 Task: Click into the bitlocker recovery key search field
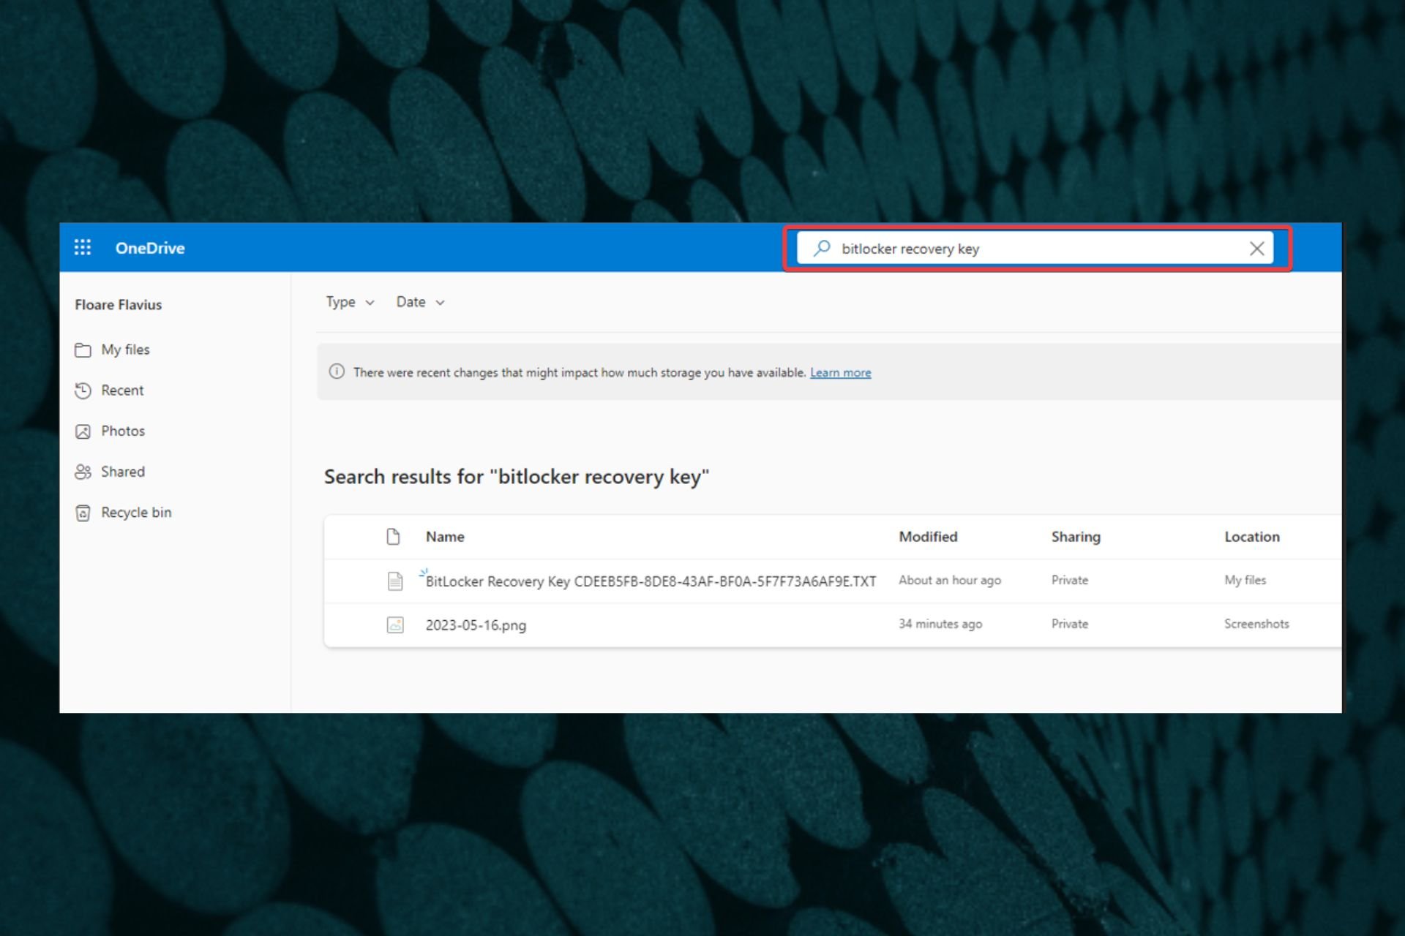(x=1035, y=249)
